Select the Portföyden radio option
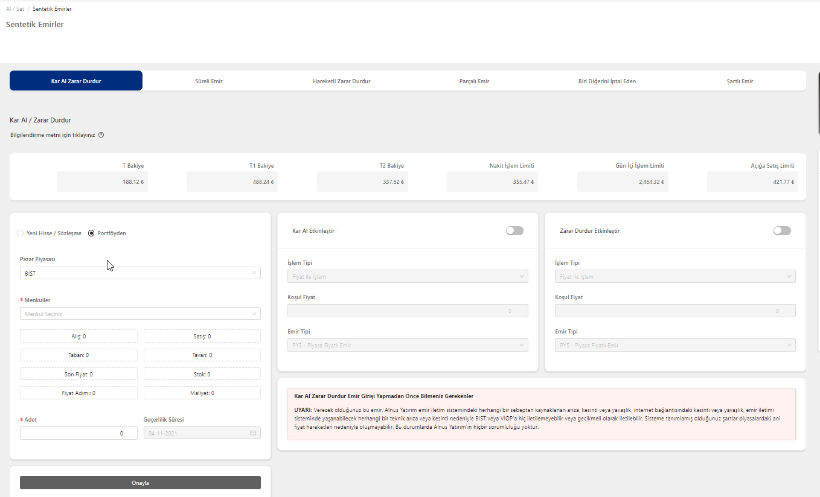Screen dimensions: 820x497 [x=91, y=233]
